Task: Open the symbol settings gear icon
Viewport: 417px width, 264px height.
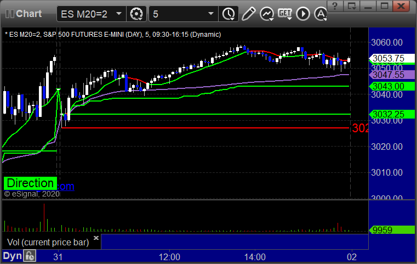Action: [x=136, y=14]
